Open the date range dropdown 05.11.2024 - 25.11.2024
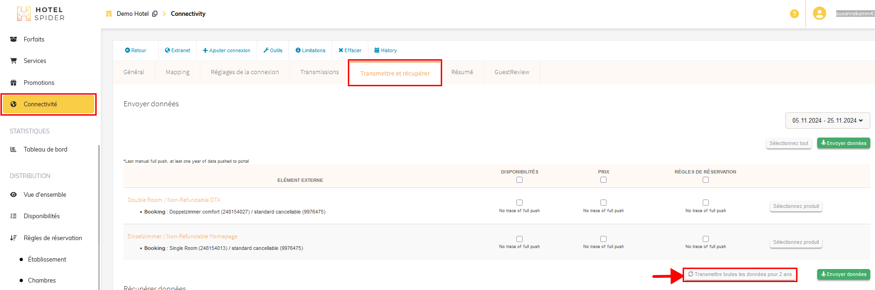Viewport: 875px width, 290px height. point(827,120)
